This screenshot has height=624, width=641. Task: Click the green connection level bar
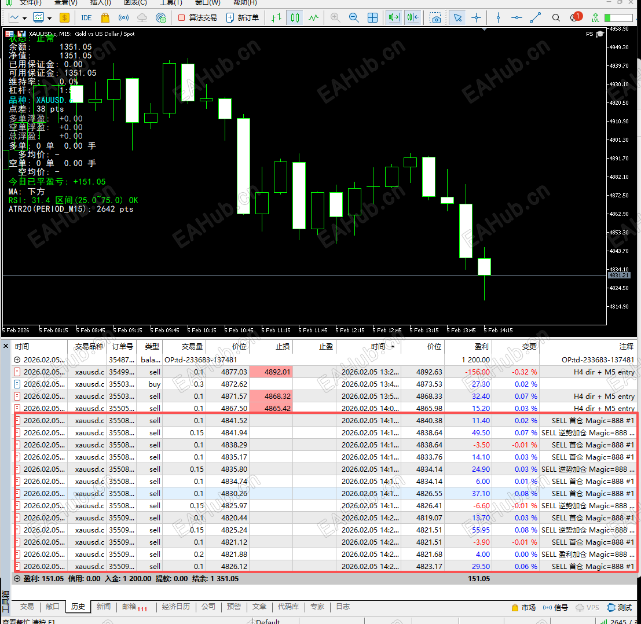[618, 17]
